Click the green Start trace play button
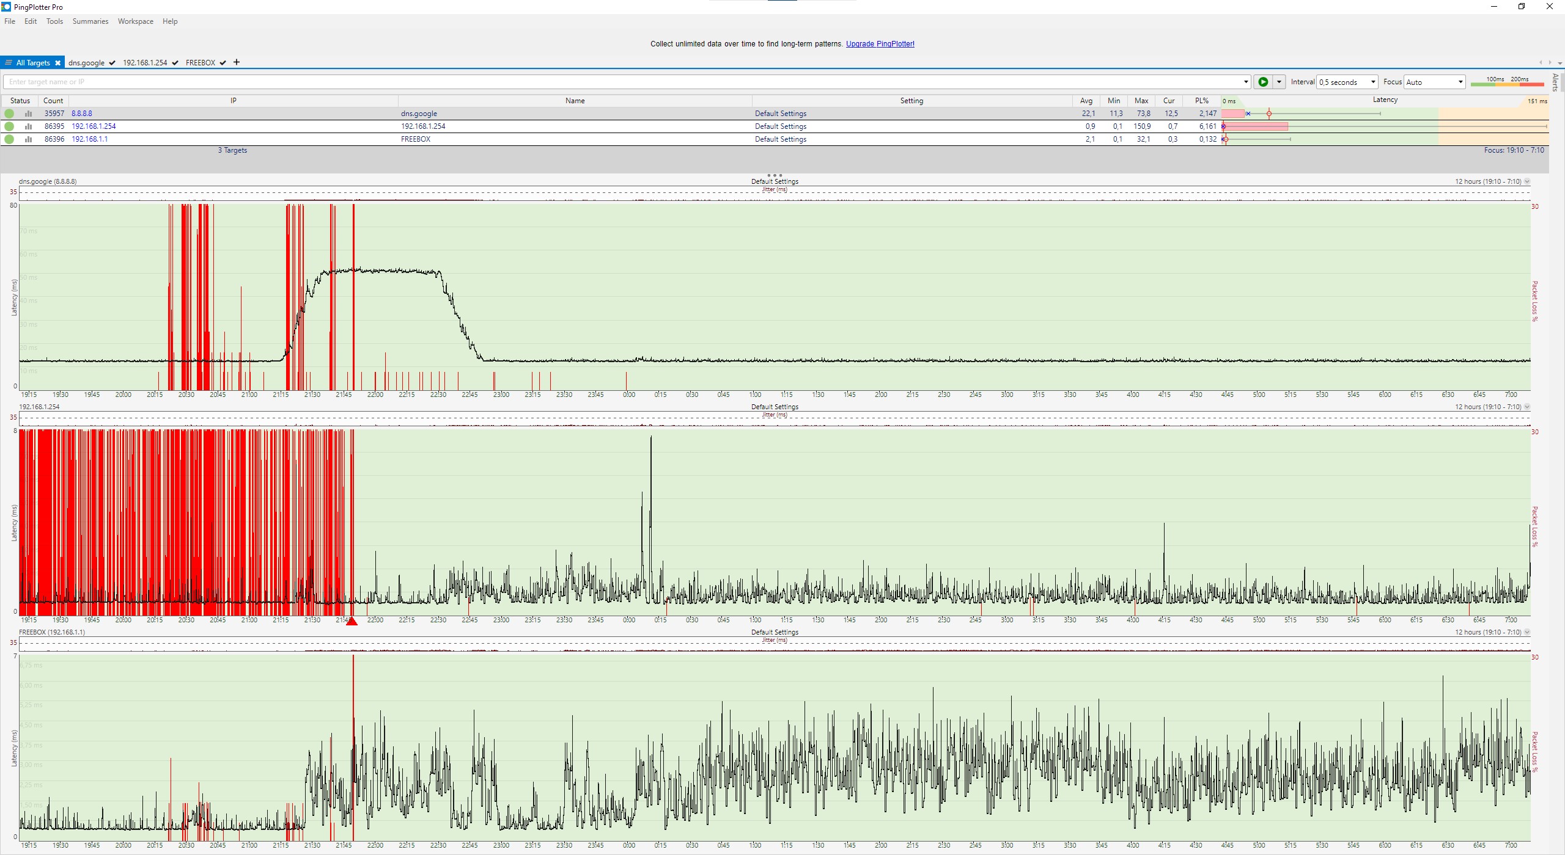This screenshot has width=1565, height=855. coord(1263,82)
